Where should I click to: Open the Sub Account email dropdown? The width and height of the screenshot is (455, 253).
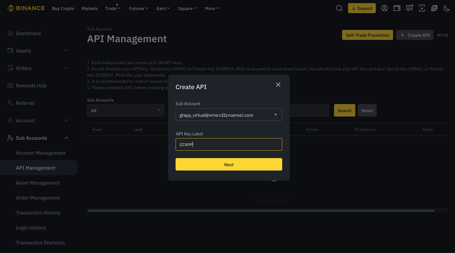[229, 115]
